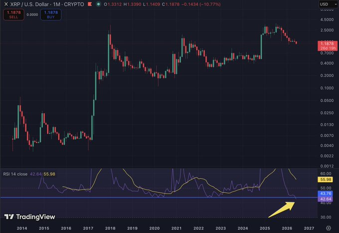Click the 0.1000 price axis label
The width and height of the screenshot is (339, 233).
327,88
